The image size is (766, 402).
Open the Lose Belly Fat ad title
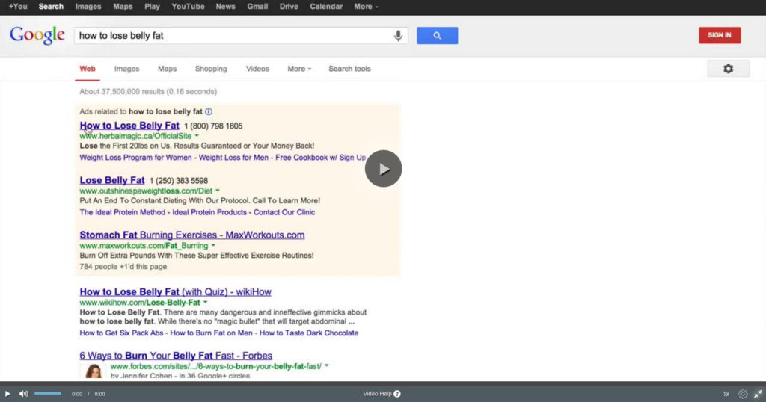pyautogui.click(x=112, y=180)
